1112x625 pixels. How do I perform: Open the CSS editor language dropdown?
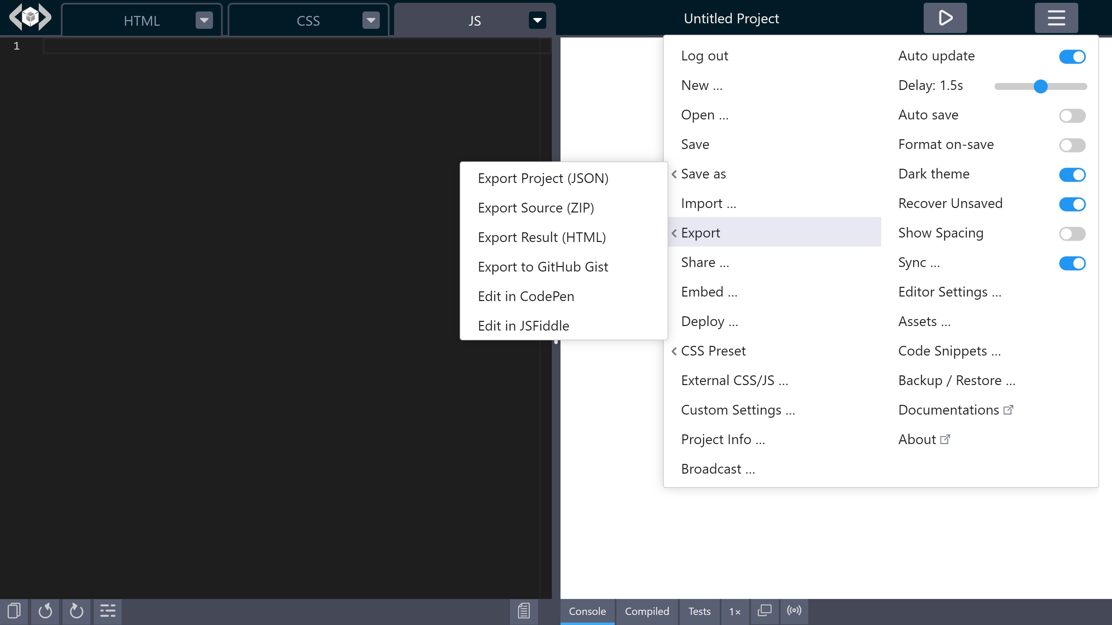(371, 20)
